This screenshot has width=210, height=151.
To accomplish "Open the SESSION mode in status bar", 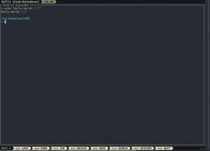I will [143, 148].
